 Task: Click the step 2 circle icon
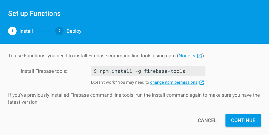[x=59, y=31]
